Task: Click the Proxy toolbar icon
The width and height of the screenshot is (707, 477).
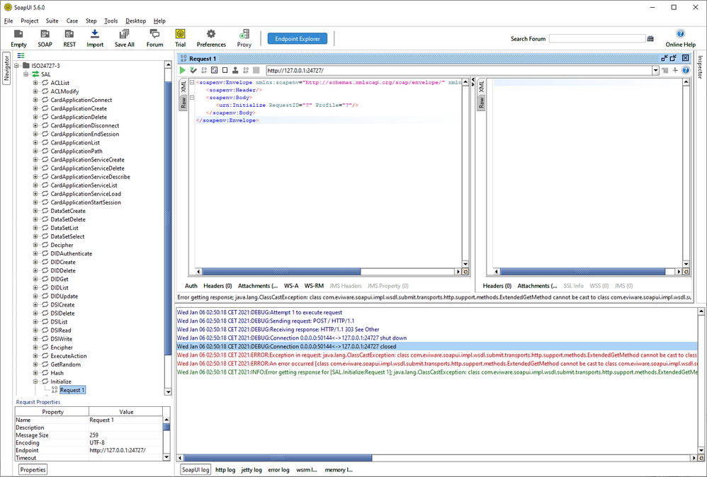Action: 244,38
